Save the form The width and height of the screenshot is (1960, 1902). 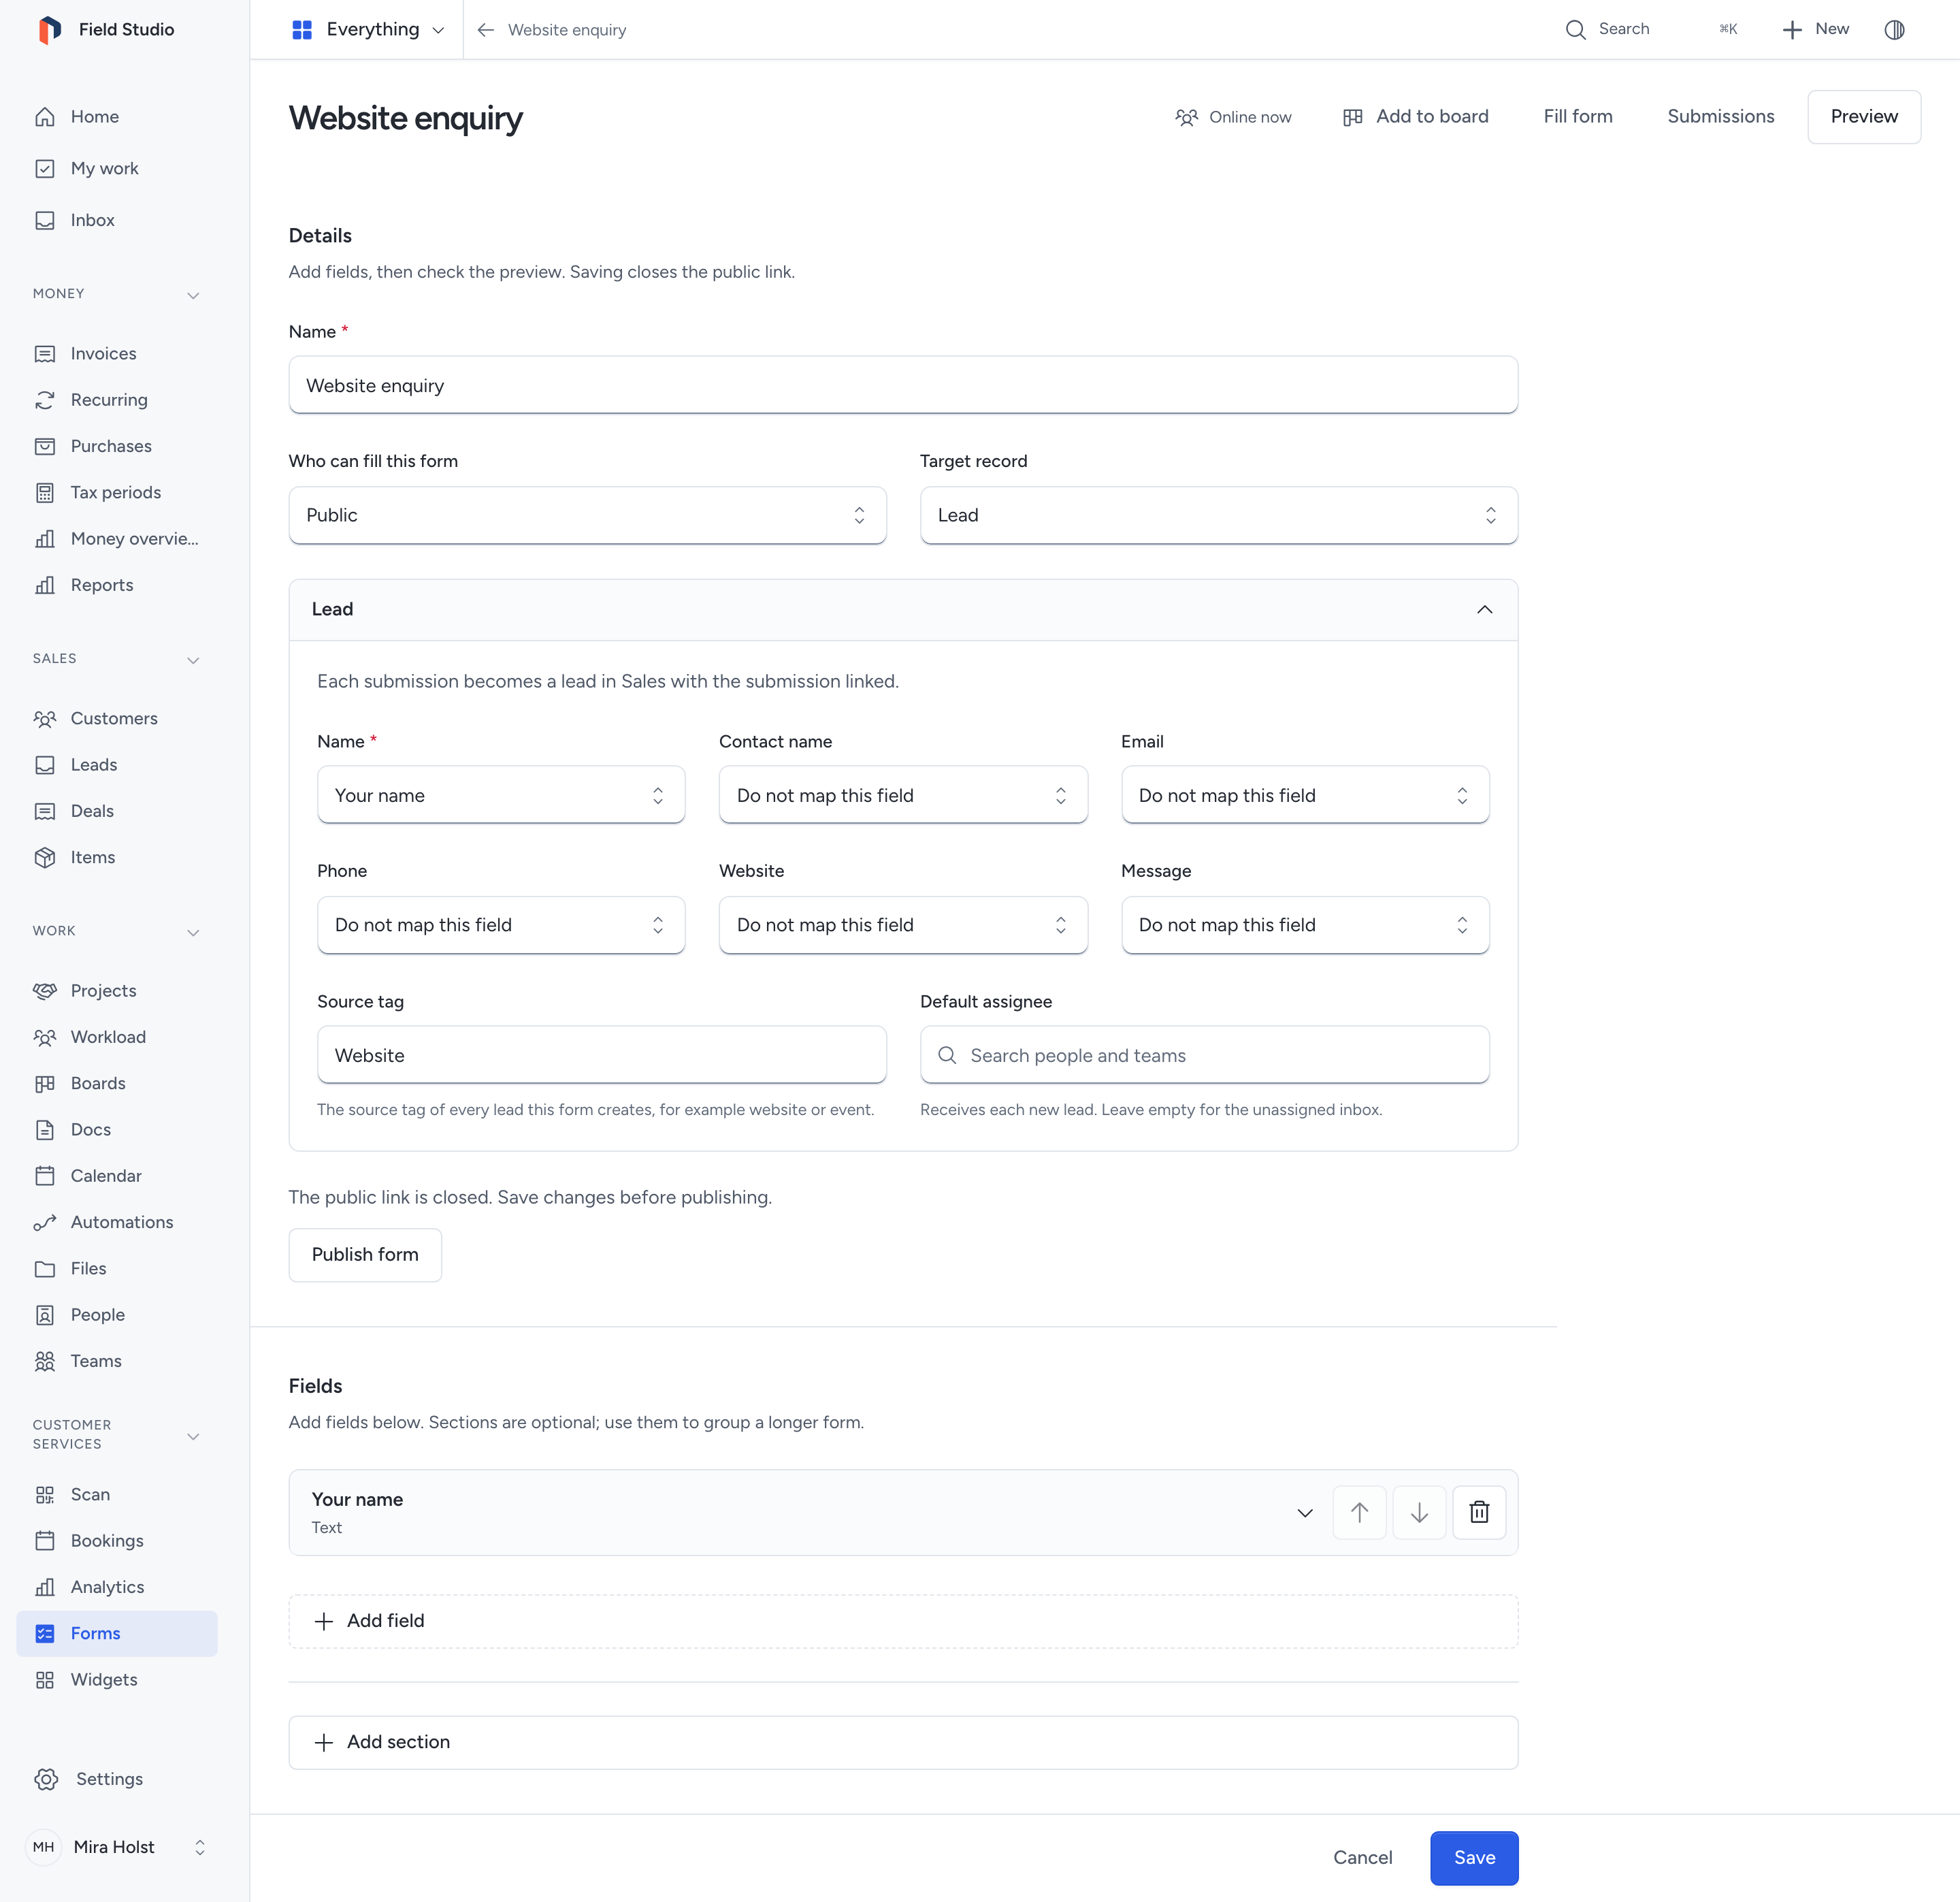1473,1857
